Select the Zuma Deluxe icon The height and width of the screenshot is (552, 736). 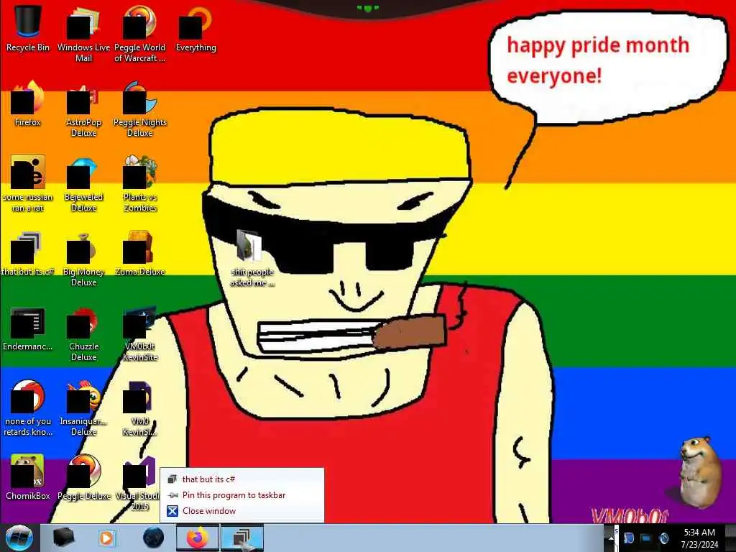[140, 253]
